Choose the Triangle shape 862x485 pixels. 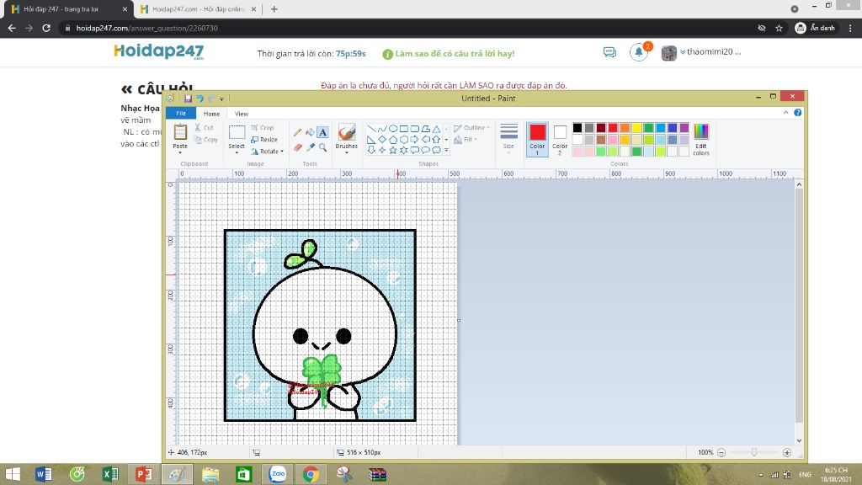(436, 129)
